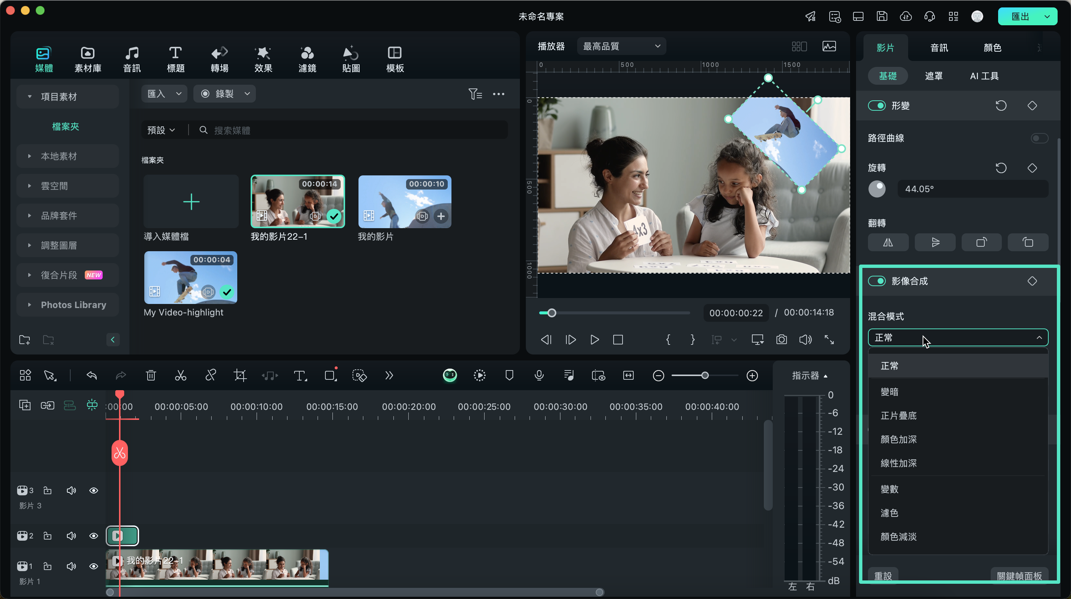Open the 濾鏡 filters tab
This screenshot has width=1071, height=599.
pos(307,59)
